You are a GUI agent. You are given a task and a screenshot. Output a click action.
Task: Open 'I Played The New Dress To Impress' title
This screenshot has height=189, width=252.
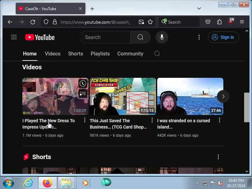pos(49,124)
